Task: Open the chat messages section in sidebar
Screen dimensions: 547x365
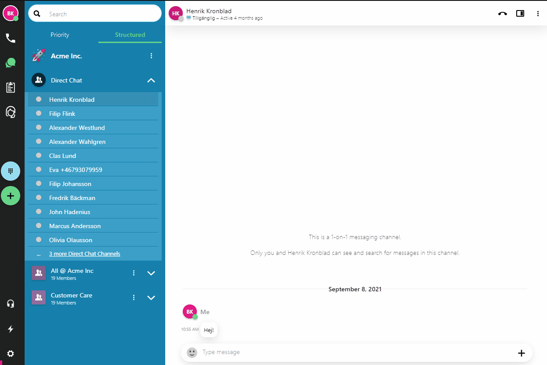Action: pos(11,63)
